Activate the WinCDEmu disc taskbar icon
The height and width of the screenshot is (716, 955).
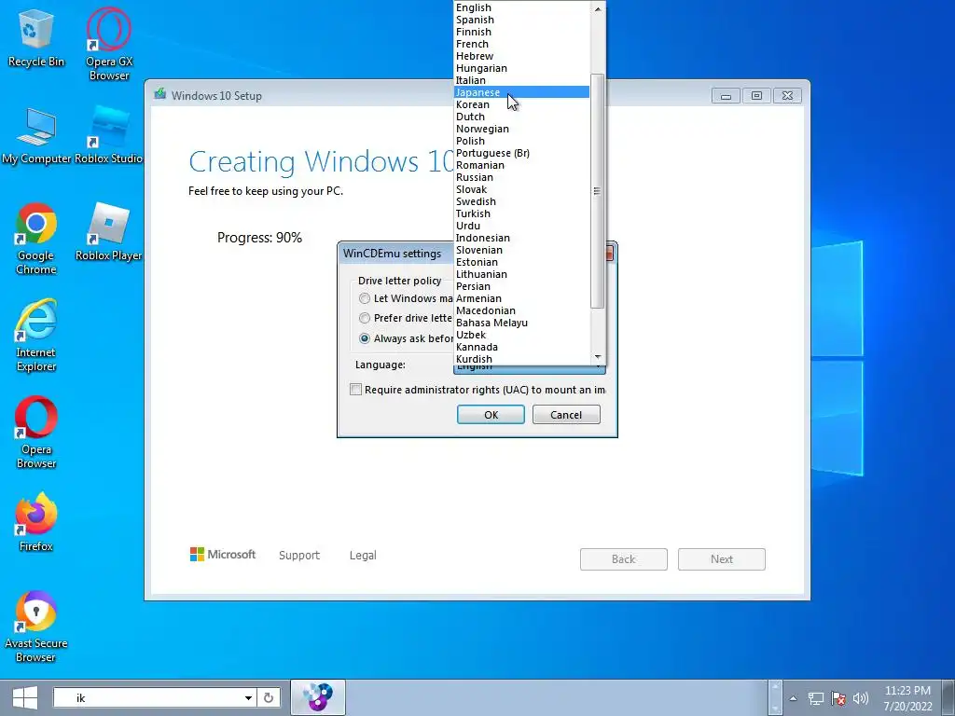click(x=318, y=697)
